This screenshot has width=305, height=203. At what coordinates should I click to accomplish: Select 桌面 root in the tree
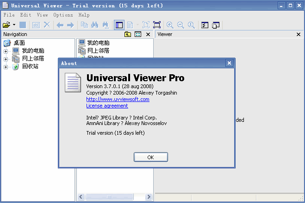pyautogui.click(x=19, y=43)
